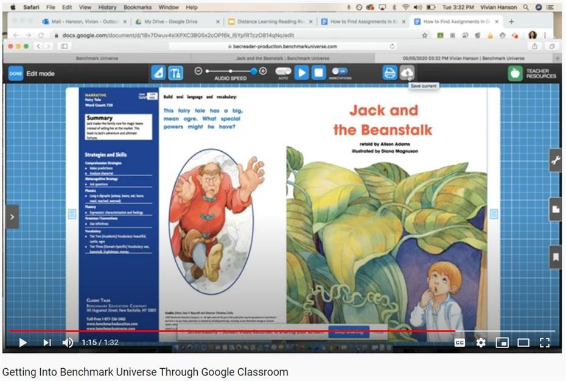Bookmark this page with star icon
566x381 pixels.
point(425,35)
